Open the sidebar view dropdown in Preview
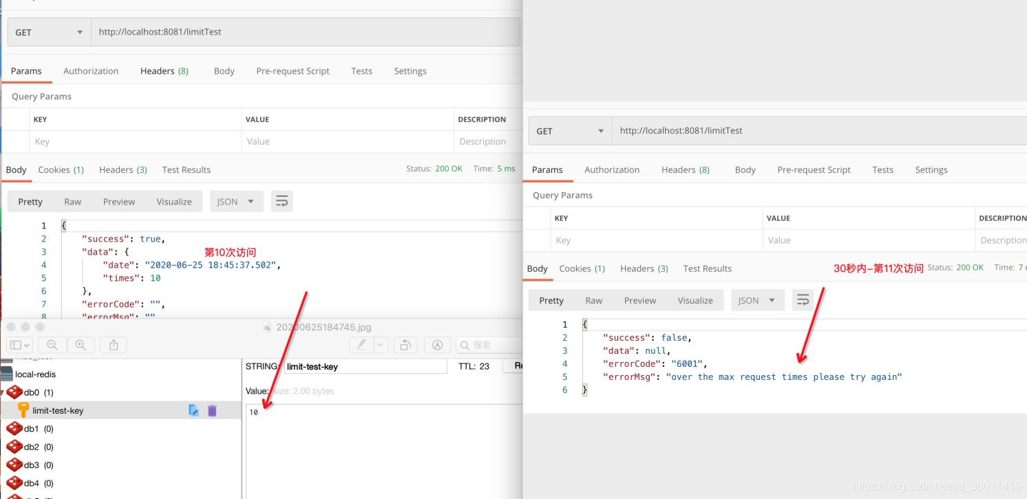This screenshot has width=1027, height=499. pos(19,345)
